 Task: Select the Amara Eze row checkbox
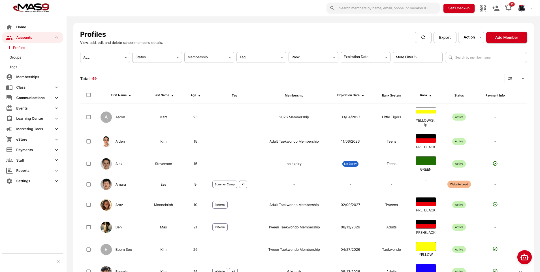tap(89, 185)
